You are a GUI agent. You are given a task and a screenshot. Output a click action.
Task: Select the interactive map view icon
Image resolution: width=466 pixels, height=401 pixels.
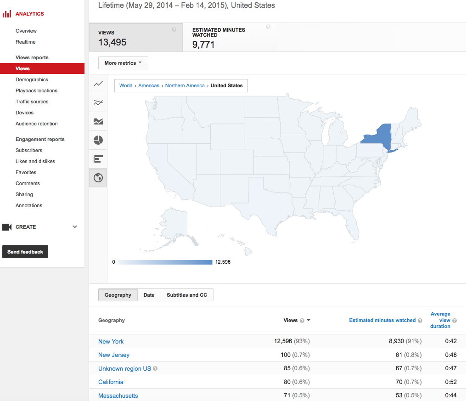[x=98, y=178]
